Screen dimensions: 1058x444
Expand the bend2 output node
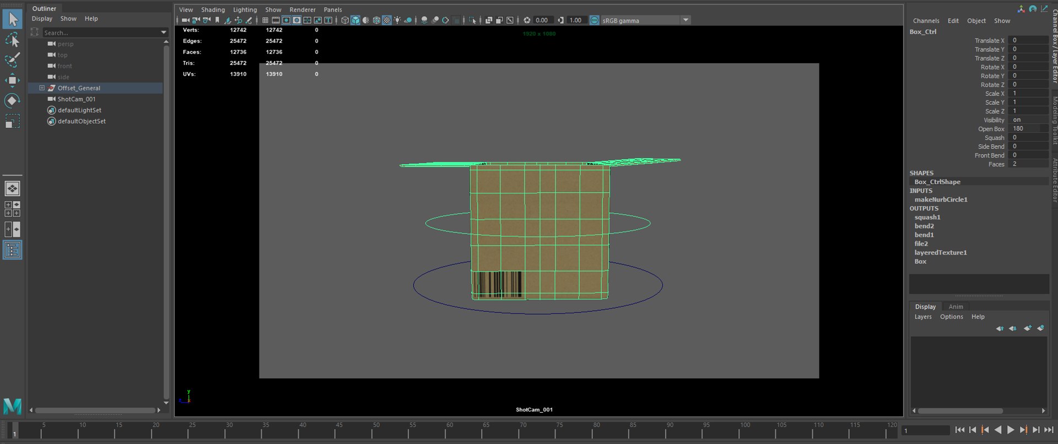click(x=924, y=226)
